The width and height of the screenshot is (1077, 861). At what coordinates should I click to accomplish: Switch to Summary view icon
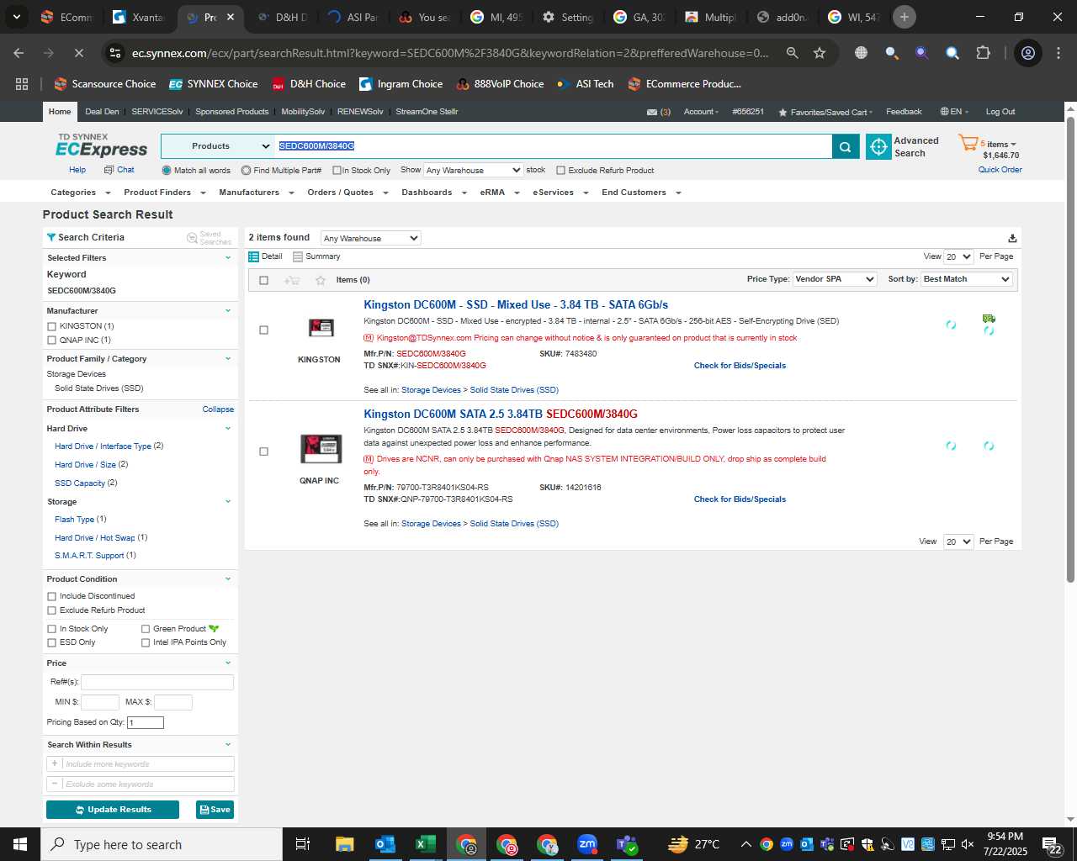point(297,256)
